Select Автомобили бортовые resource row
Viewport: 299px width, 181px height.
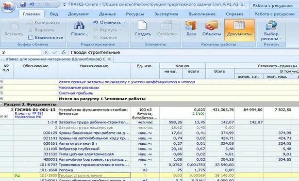149,160
